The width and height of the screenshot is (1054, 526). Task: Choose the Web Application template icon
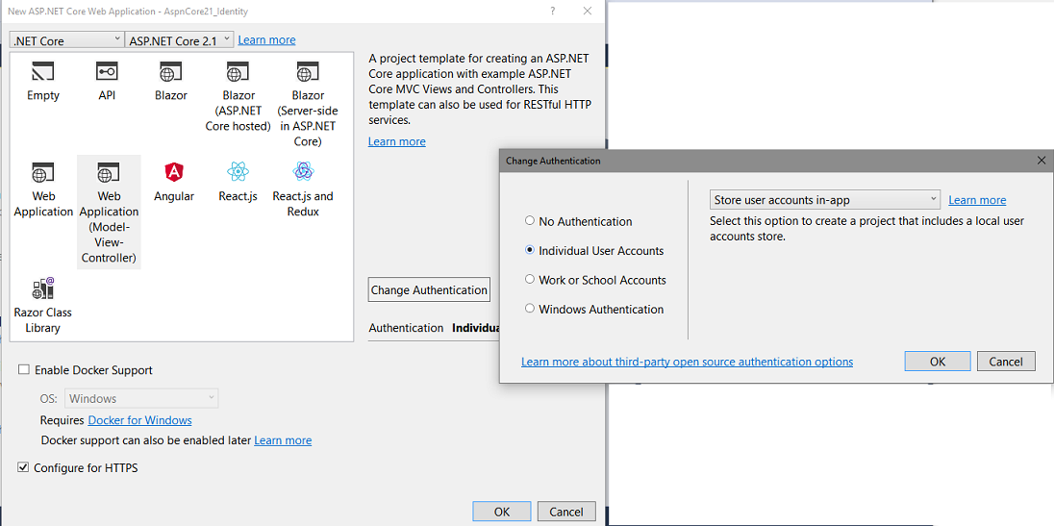pyautogui.click(x=43, y=172)
